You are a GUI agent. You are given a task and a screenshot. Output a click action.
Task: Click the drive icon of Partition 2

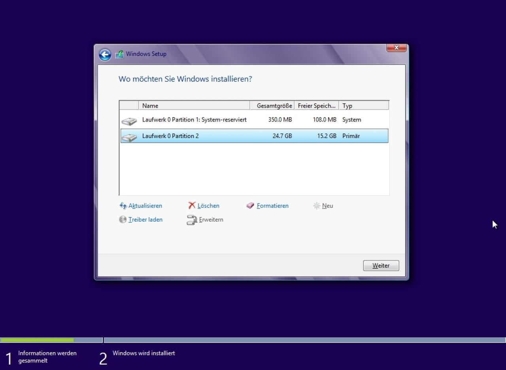pyautogui.click(x=129, y=137)
